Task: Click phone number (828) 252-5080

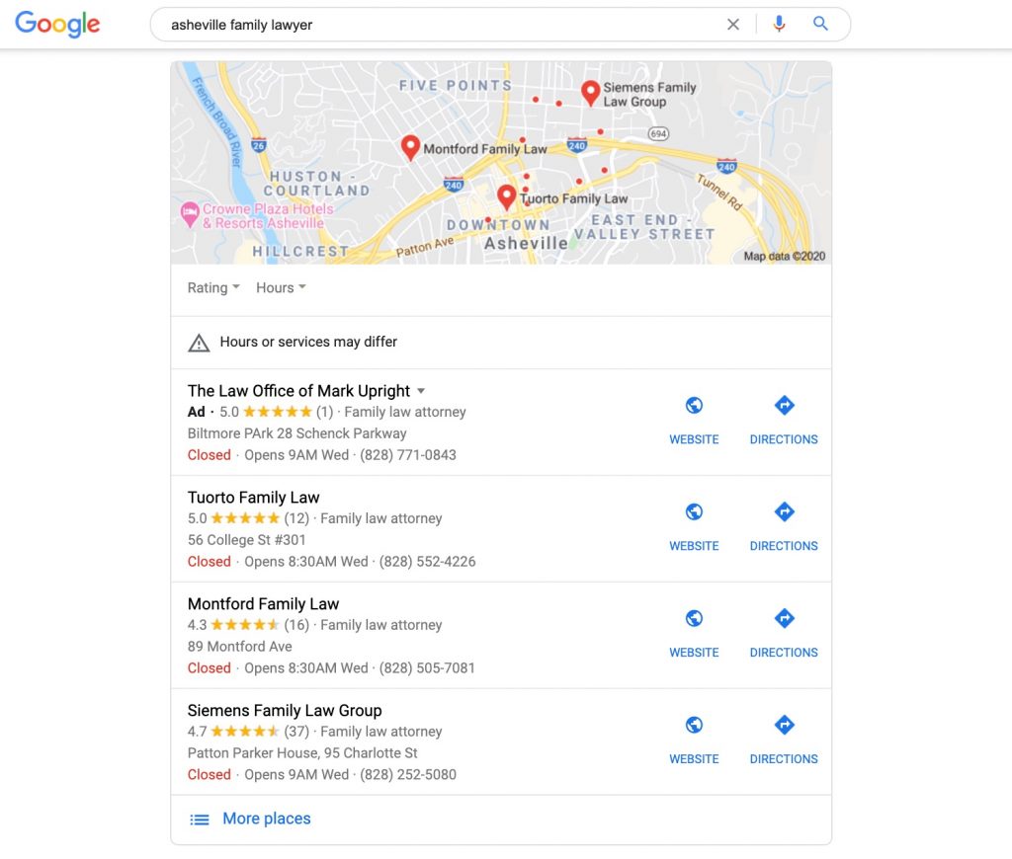Action: pyautogui.click(x=408, y=774)
